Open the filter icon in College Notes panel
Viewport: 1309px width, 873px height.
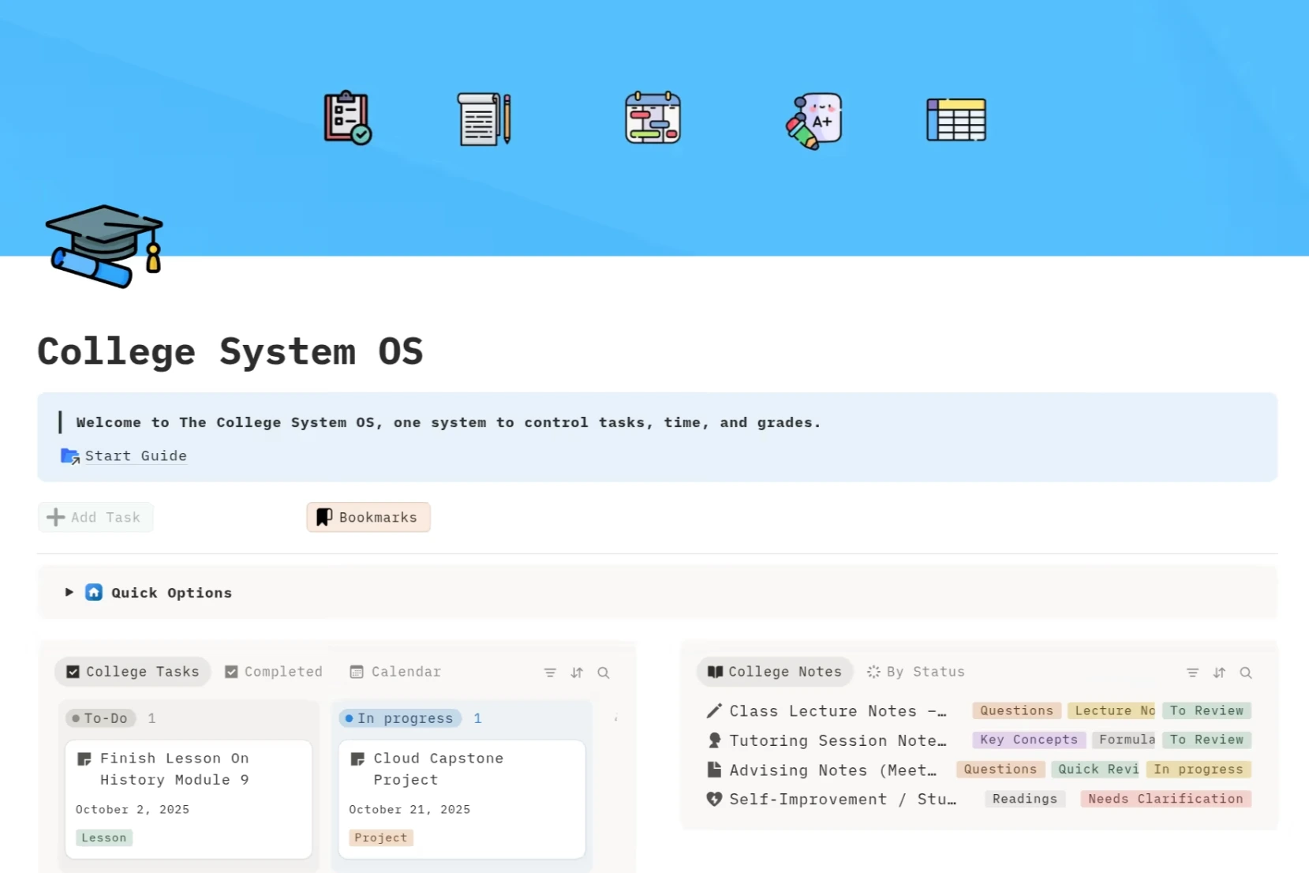pyautogui.click(x=1192, y=673)
